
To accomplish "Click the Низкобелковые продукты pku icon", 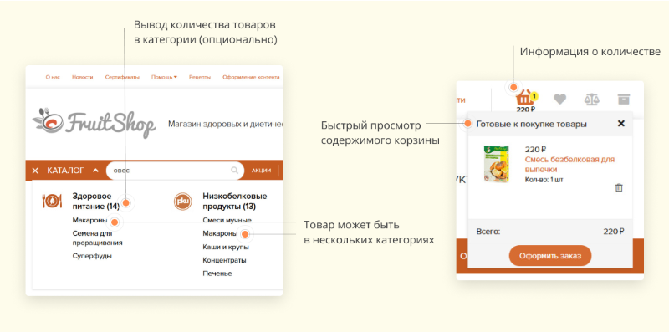I will 182,202.
